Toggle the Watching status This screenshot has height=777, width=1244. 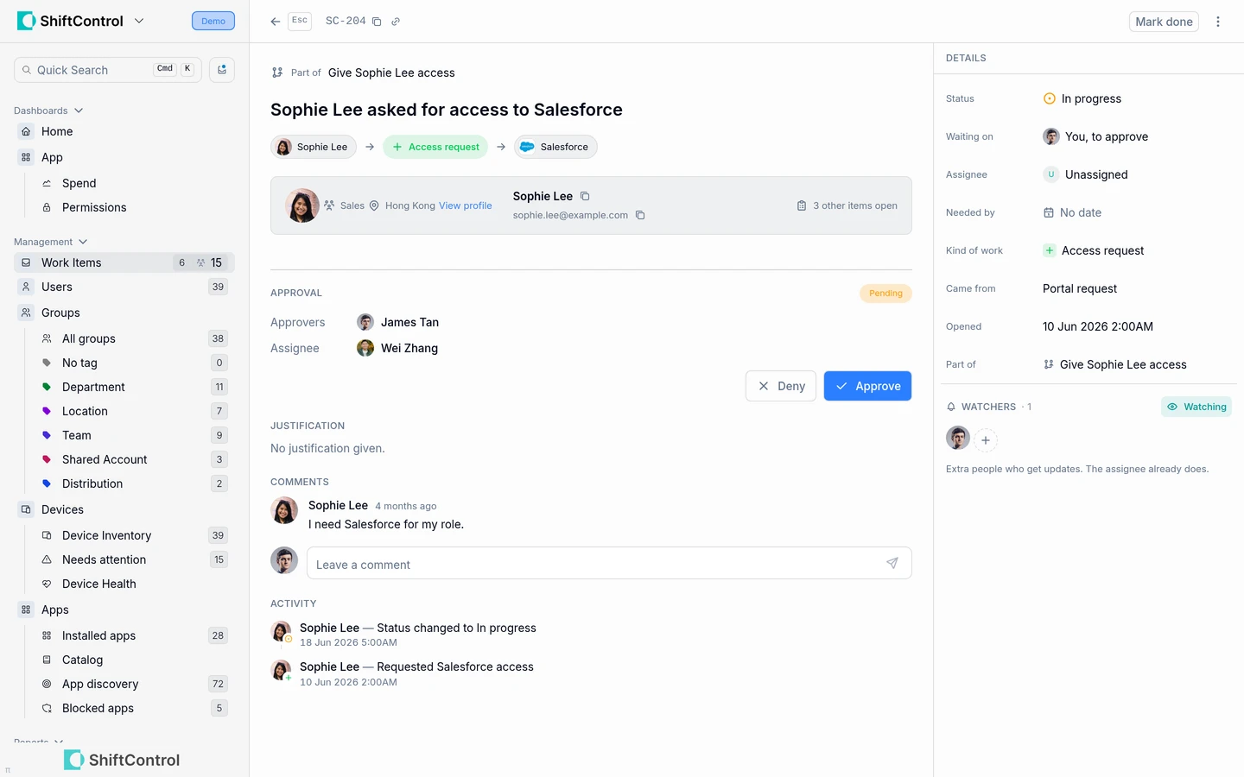tap(1196, 407)
